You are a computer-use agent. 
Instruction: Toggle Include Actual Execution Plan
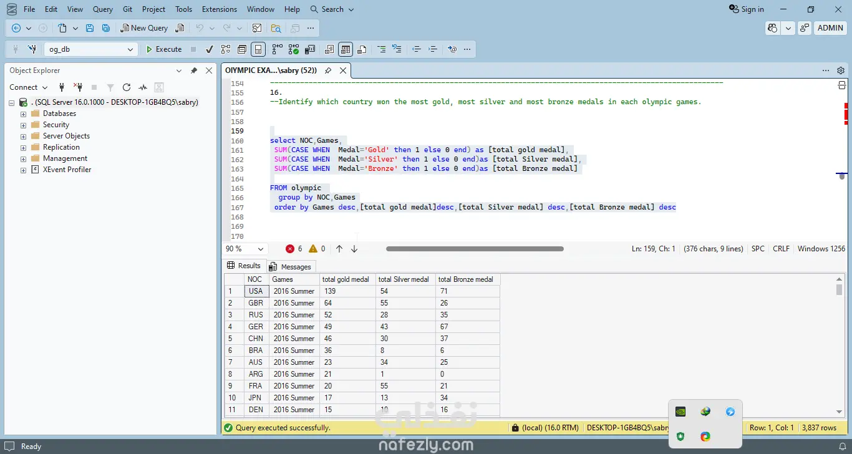coord(277,49)
